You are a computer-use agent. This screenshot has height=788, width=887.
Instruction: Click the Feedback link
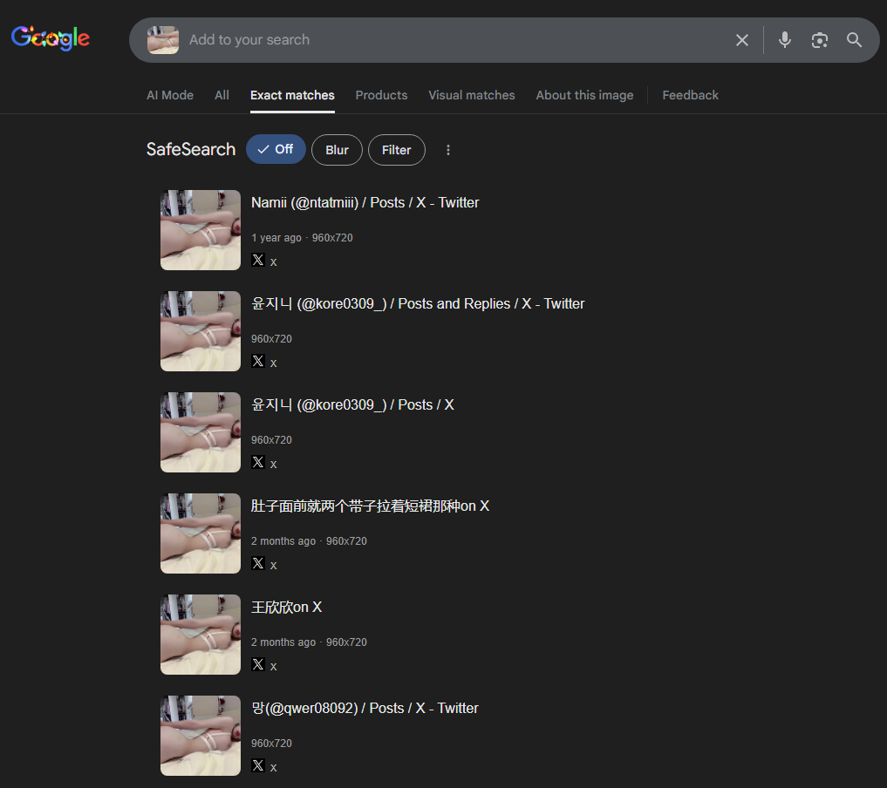pos(690,95)
